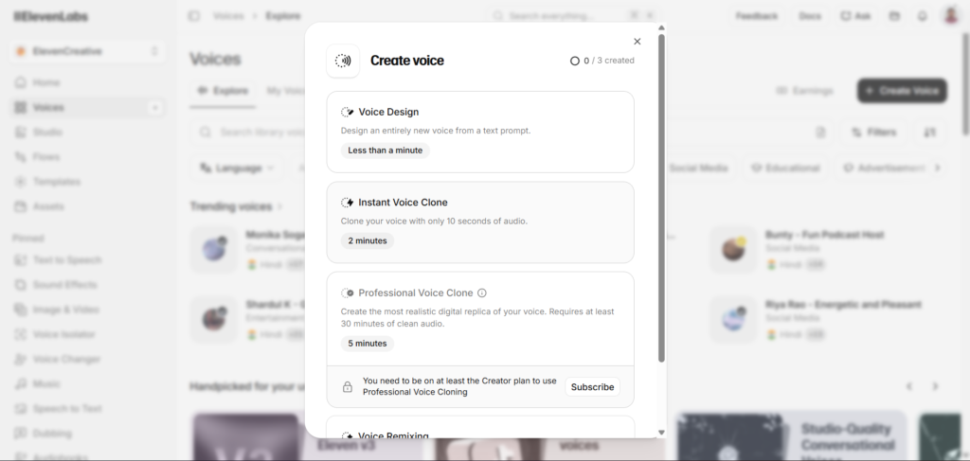Open the Docs link

coord(810,16)
